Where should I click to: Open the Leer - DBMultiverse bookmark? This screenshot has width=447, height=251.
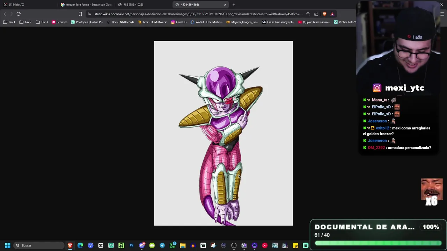[153, 22]
